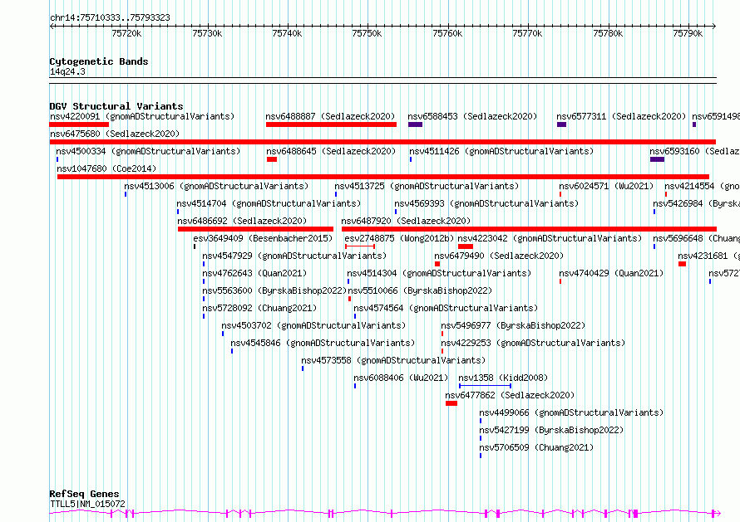740x522 pixels.
Task: Click the TTLL5|NM_015072 gene label
Action: [87, 504]
